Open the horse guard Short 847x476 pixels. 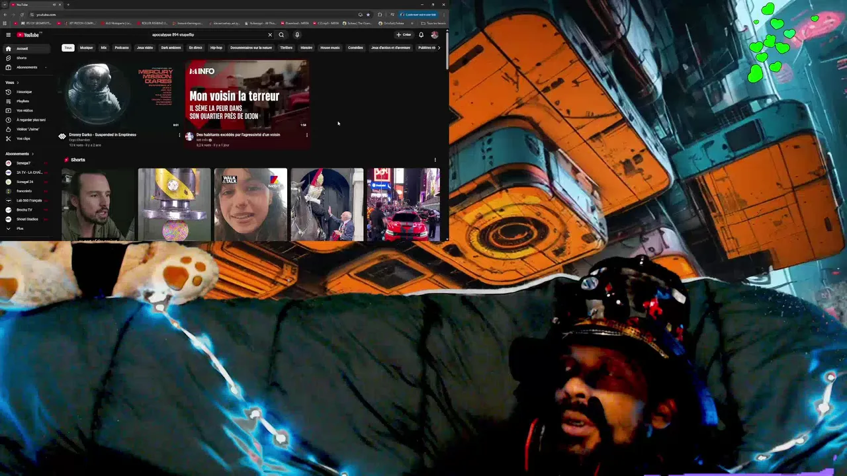(327, 204)
